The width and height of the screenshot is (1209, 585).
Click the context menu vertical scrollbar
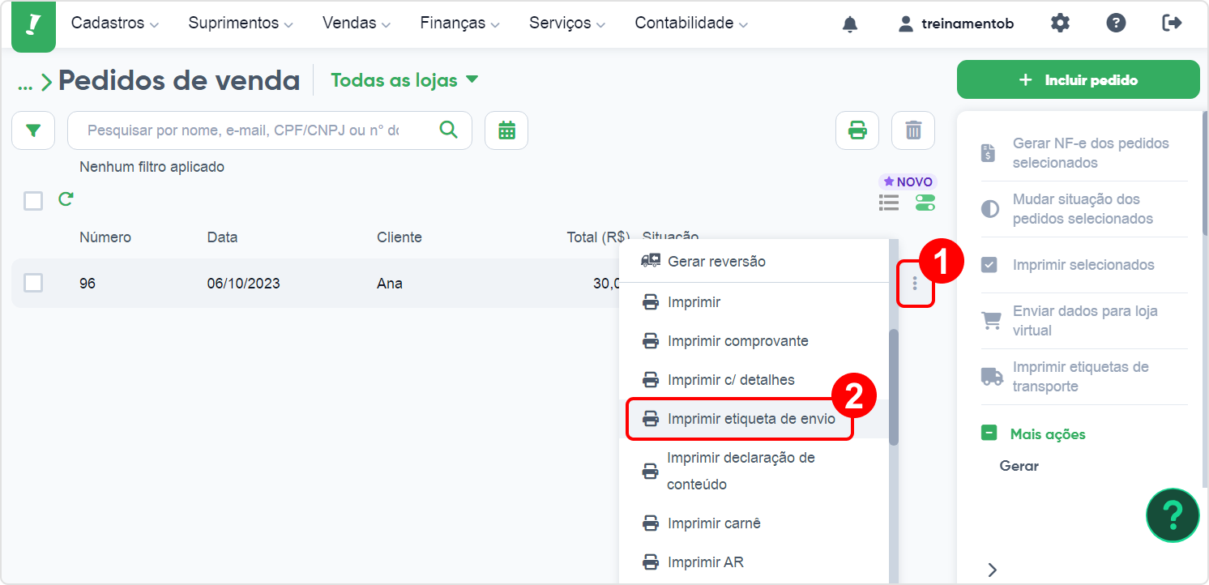(x=893, y=386)
